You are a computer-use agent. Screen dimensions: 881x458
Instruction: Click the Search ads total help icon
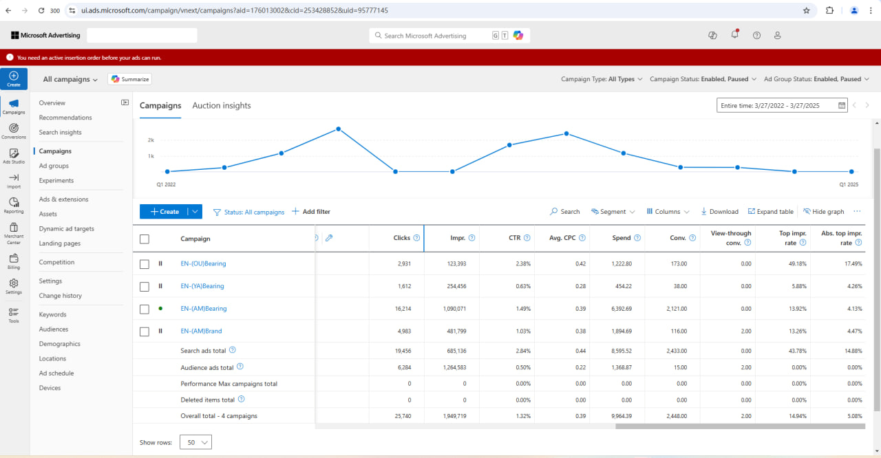click(233, 350)
